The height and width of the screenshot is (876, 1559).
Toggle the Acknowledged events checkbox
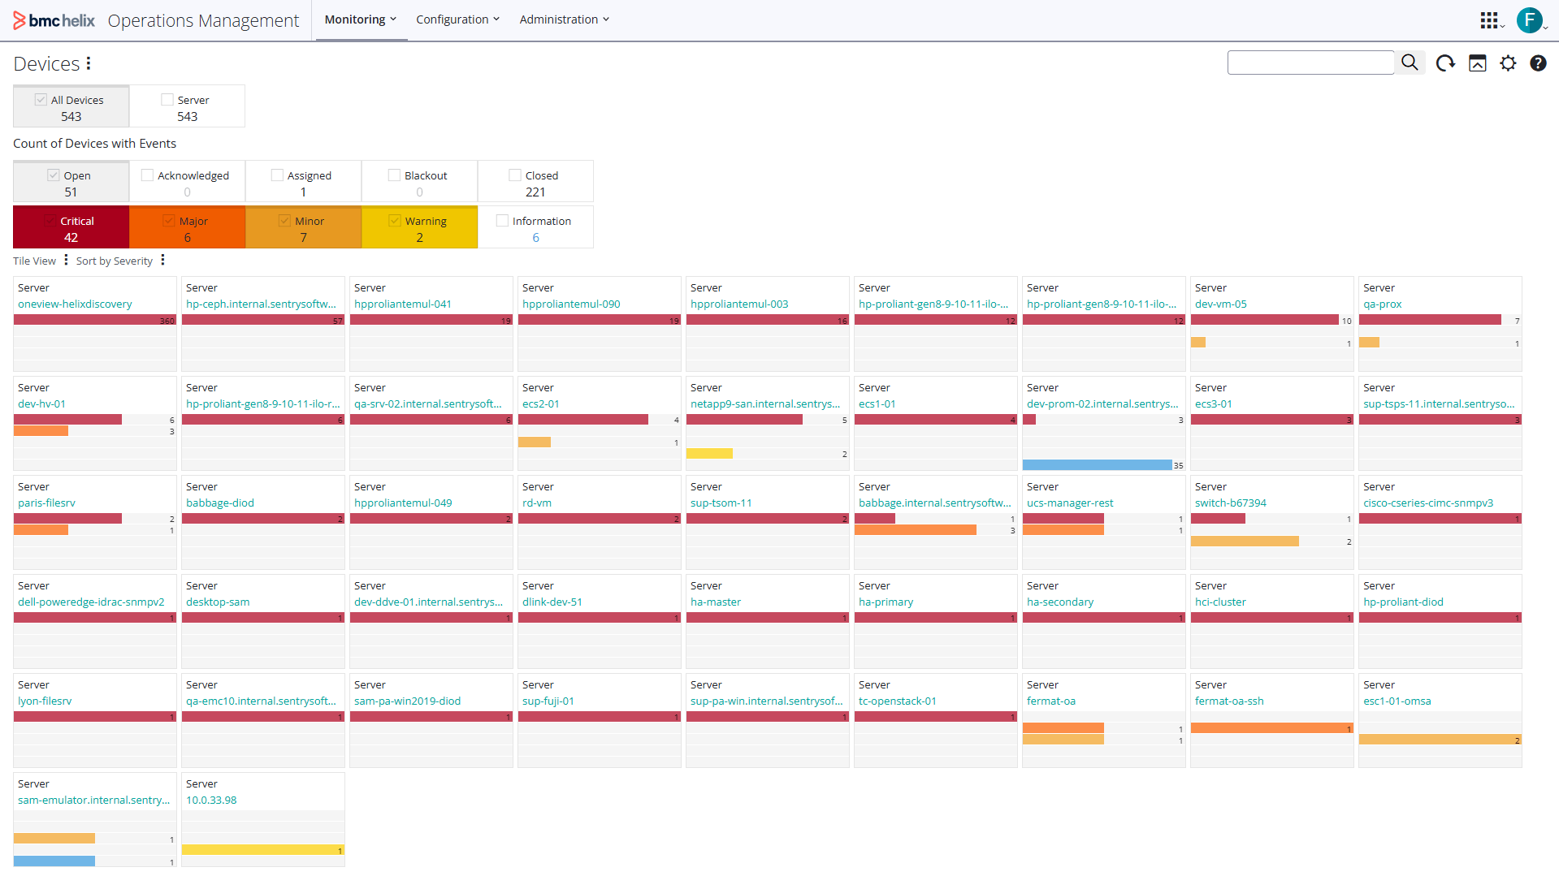[147, 175]
